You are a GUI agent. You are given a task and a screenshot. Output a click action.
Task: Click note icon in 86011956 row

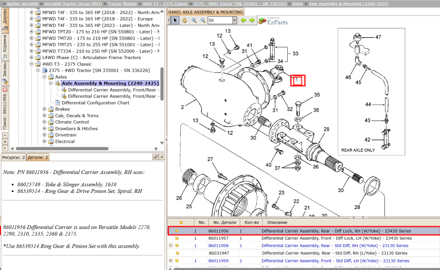(x=177, y=231)
